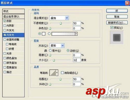Click the 杂色 noise slider handle
Image resolution: width=130 pixels, height=100 pixels.
point(50,28)
